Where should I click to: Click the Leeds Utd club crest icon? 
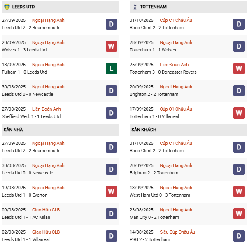tap(7, 7)
